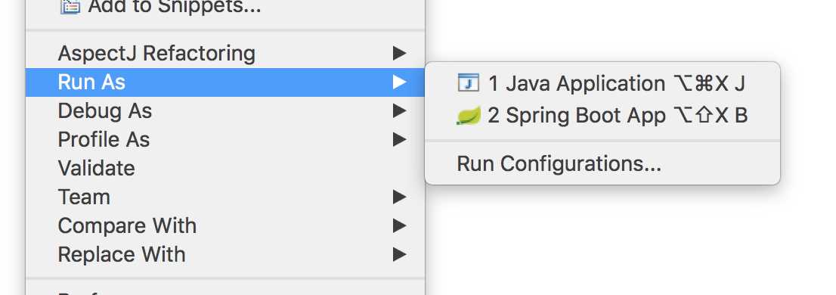Screen dimensions: 836x295
Task: Open the Debug As submenu
Action: 225,111
